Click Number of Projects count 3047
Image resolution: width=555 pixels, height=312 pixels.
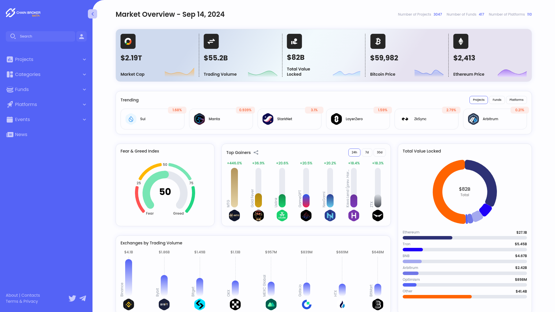tap(438, 14)
